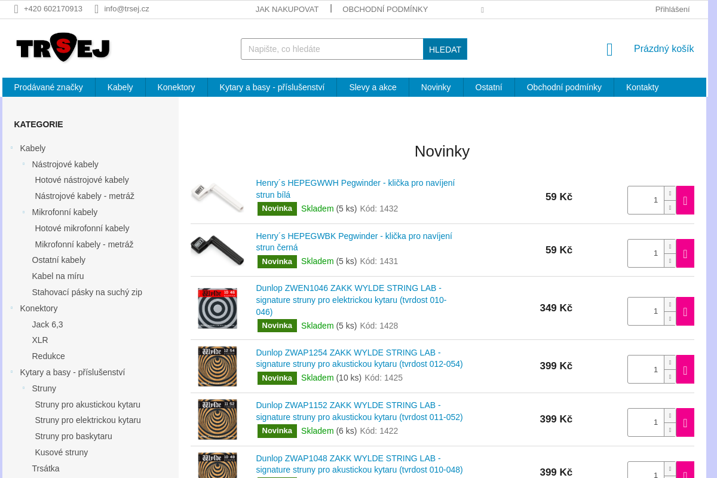Collapse Nástrojové kabely subcategory
This screenshot has width=717, height=478.
tap(23, 164)
